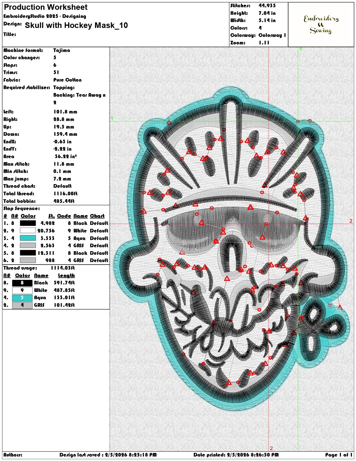
Task: Click the max stitch value '11.8 mm'
Action: (x=64, y=164)
